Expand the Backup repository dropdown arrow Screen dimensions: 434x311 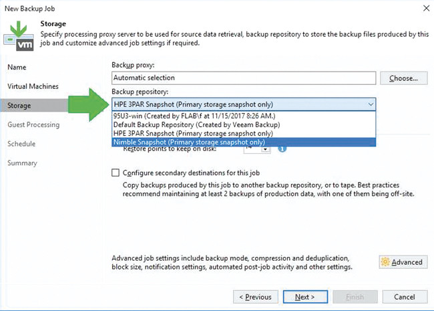pyautogui.click(x=371, y=104)
